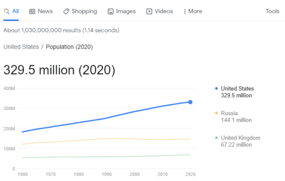Switch to the News tab
The image size is (285, 181).
coord(41,11)
